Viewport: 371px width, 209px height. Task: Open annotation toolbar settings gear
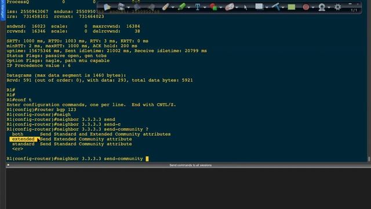pos(337,7)
